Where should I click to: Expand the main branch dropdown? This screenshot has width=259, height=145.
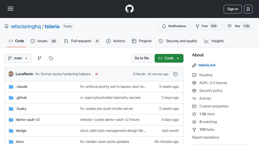(x=18, y=58)
